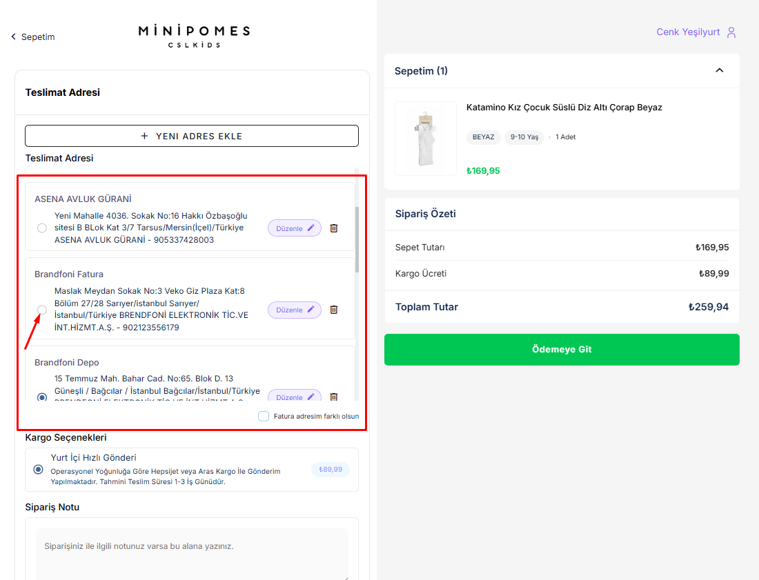Delete the Brandfoni Depo address
This screenshot has height=580, width=759.
[x=334, y=397]
